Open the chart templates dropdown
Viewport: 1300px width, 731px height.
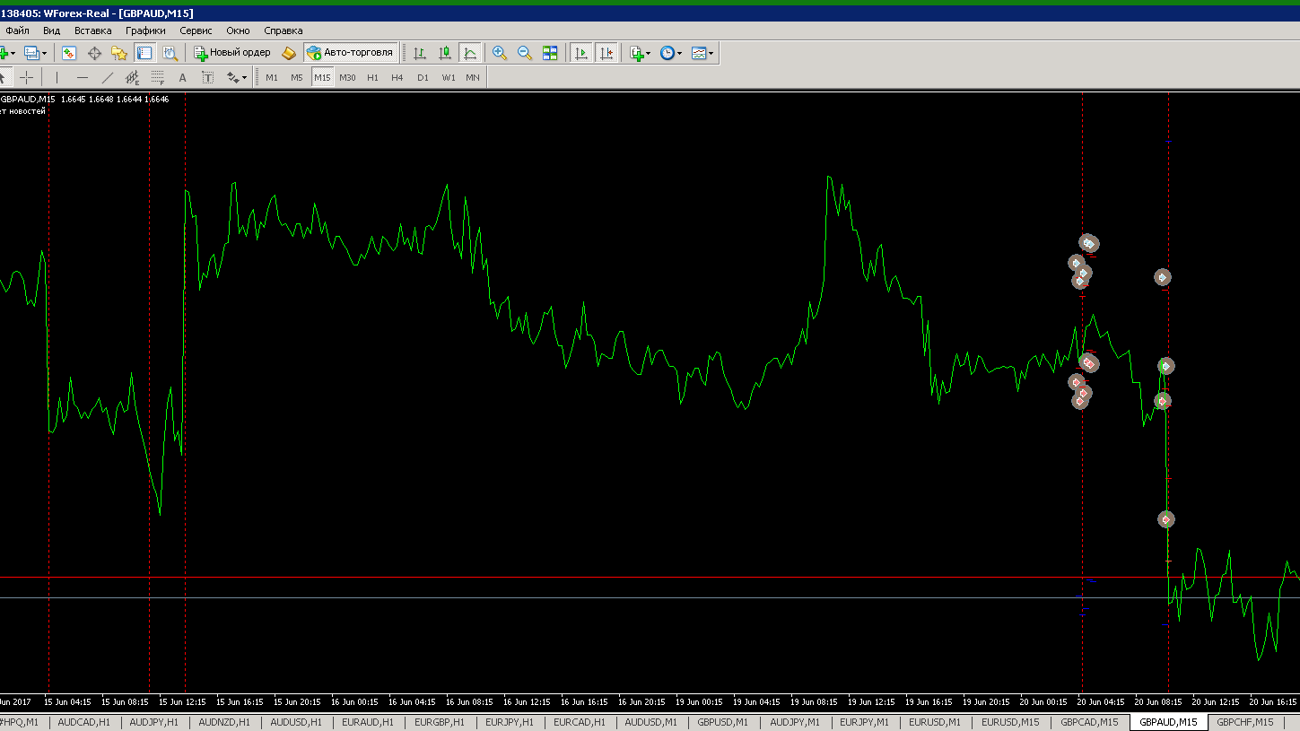[702, 53]
